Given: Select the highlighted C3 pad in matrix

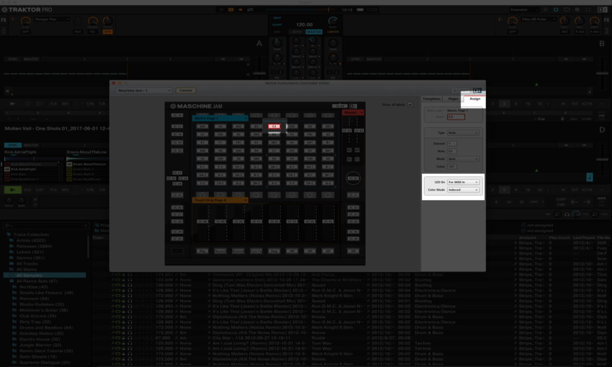Looking at the screenshot, I should 274,127.
